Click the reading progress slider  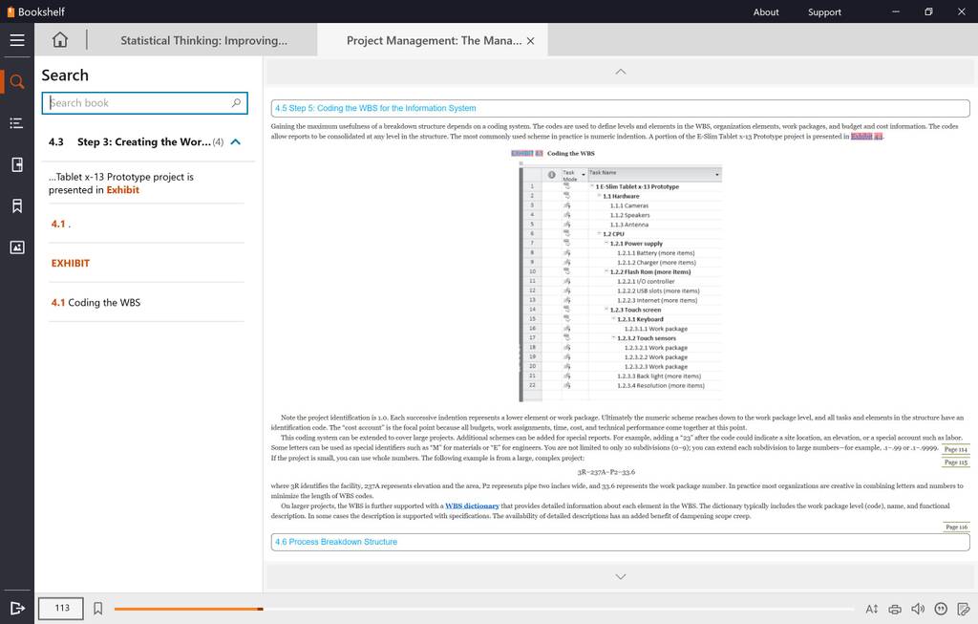pos(483,609)
